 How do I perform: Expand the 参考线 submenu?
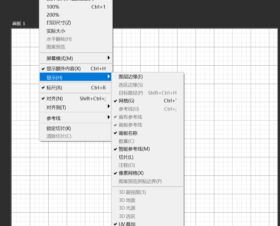[76, 118]
